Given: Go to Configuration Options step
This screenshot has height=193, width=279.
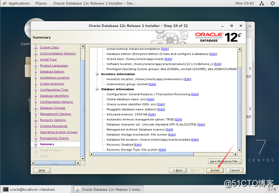Looking at the screenshot, I should [x=56, y=102].
